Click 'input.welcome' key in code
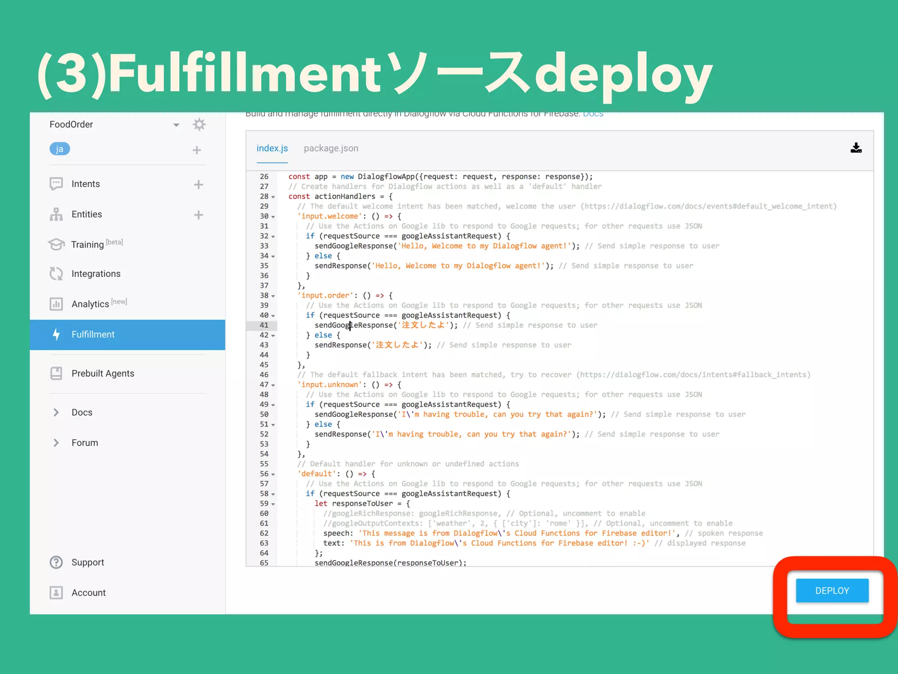Image resolution: width=898 pixels, height=674 pixels. point(330,216)
